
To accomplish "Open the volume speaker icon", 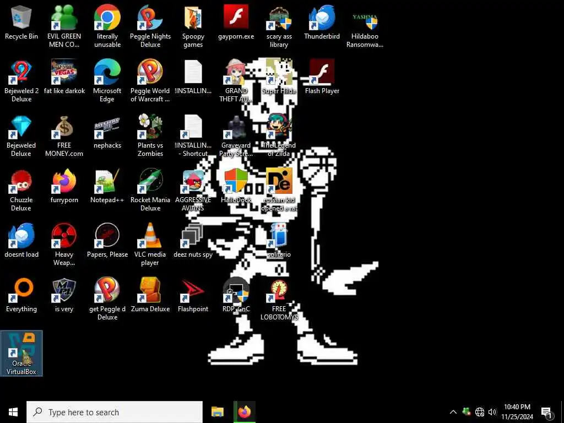I will click(x=492, y=412).
